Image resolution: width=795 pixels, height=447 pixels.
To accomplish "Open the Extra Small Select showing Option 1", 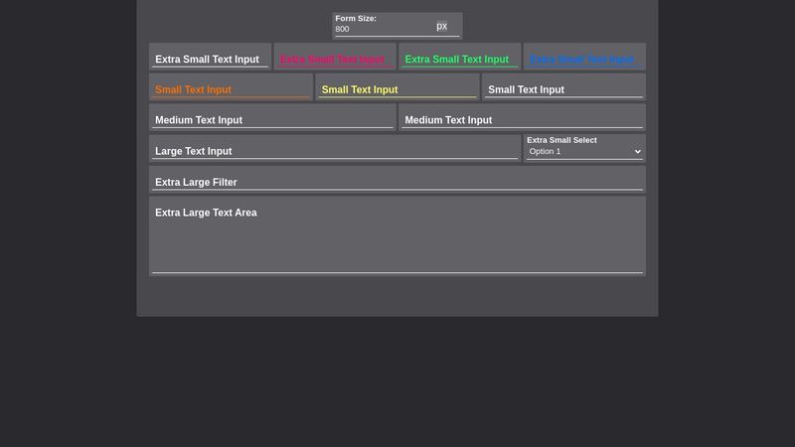I will [x=581, y=152].
